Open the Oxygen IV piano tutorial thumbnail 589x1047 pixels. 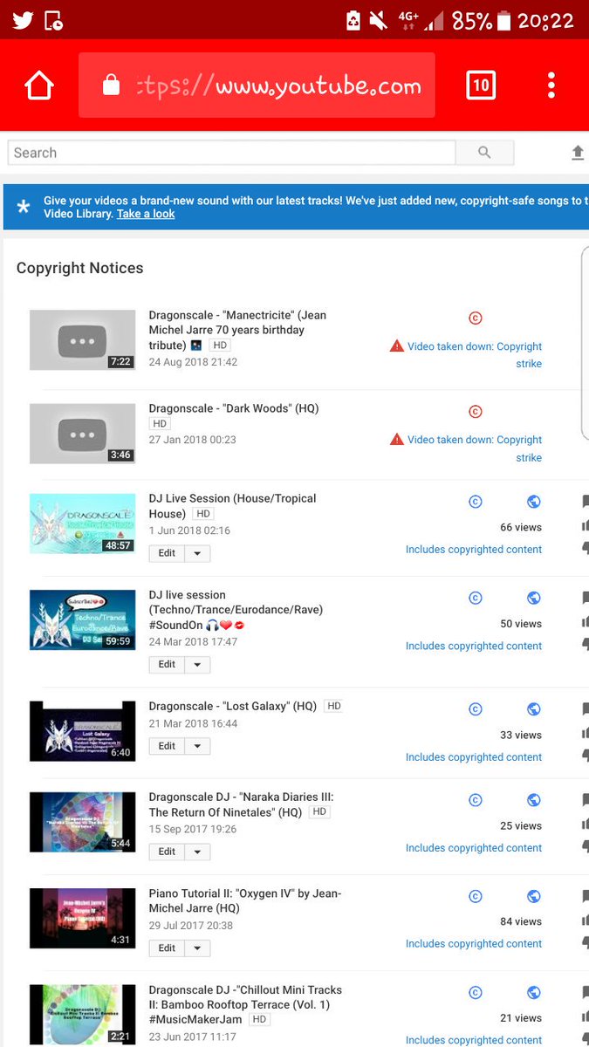(82, 918)
